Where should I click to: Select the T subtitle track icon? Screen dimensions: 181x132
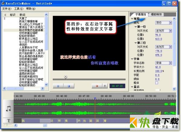[x=8, y=121]
